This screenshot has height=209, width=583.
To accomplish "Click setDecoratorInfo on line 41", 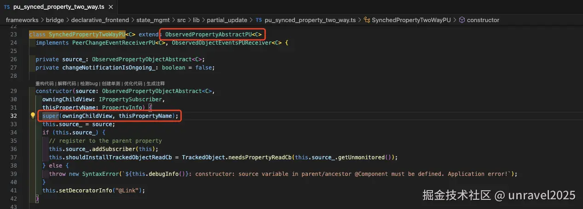I will coord(87,191).
